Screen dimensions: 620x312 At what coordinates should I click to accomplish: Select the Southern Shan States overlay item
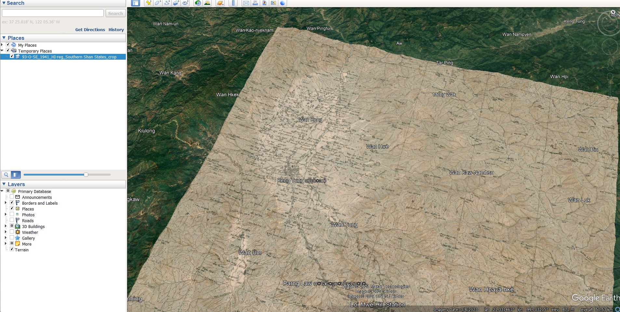tap(69, 57)
